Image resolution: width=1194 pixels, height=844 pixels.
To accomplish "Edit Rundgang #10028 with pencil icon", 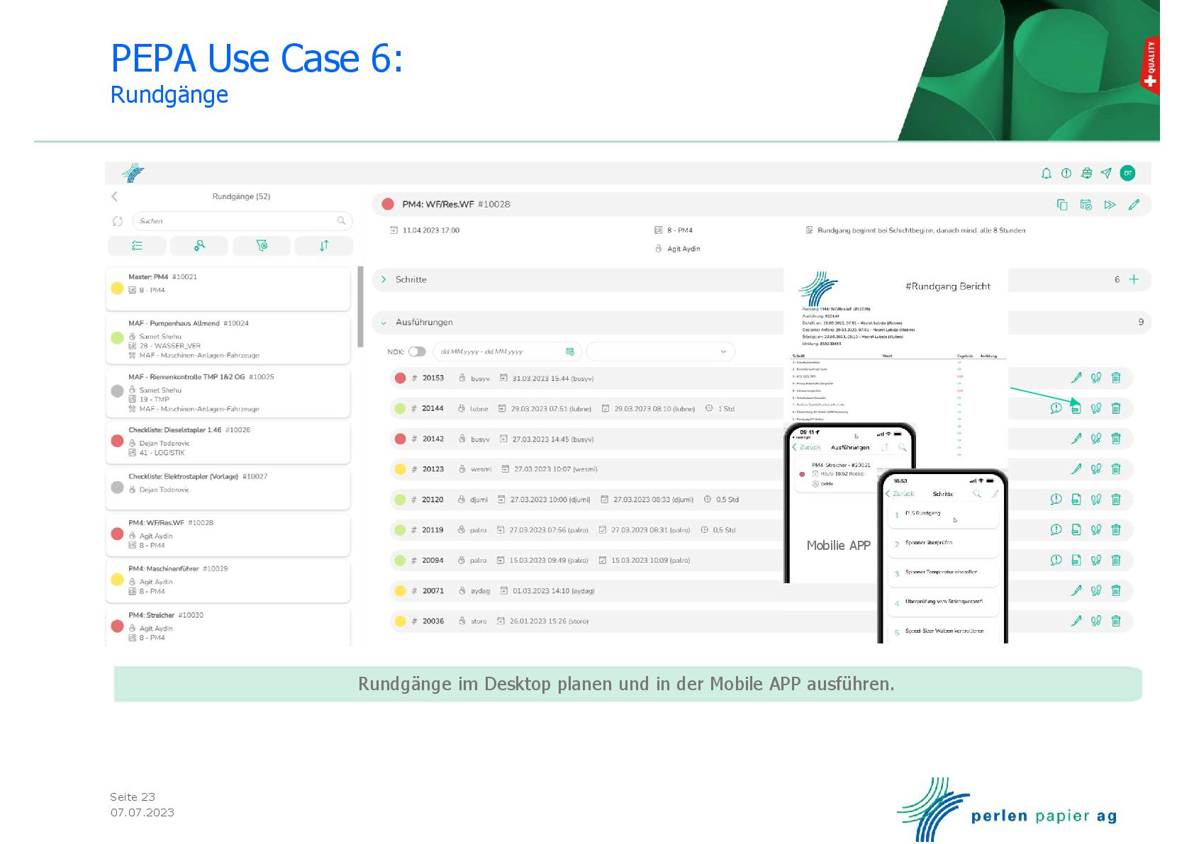I will pyautogui.click(x=1134, y=205).
